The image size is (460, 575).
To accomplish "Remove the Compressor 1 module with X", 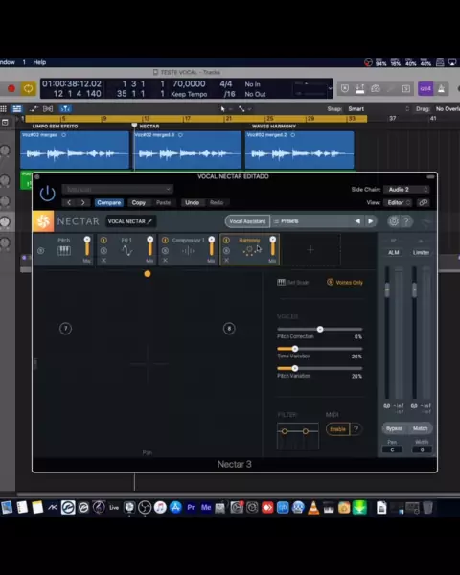I will 165,260.
